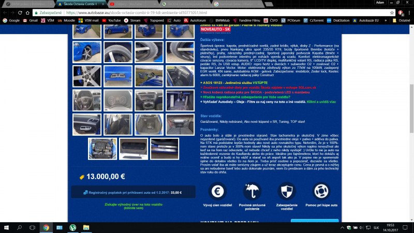Open uTorrent from the taskbar

tap(73, 227)
